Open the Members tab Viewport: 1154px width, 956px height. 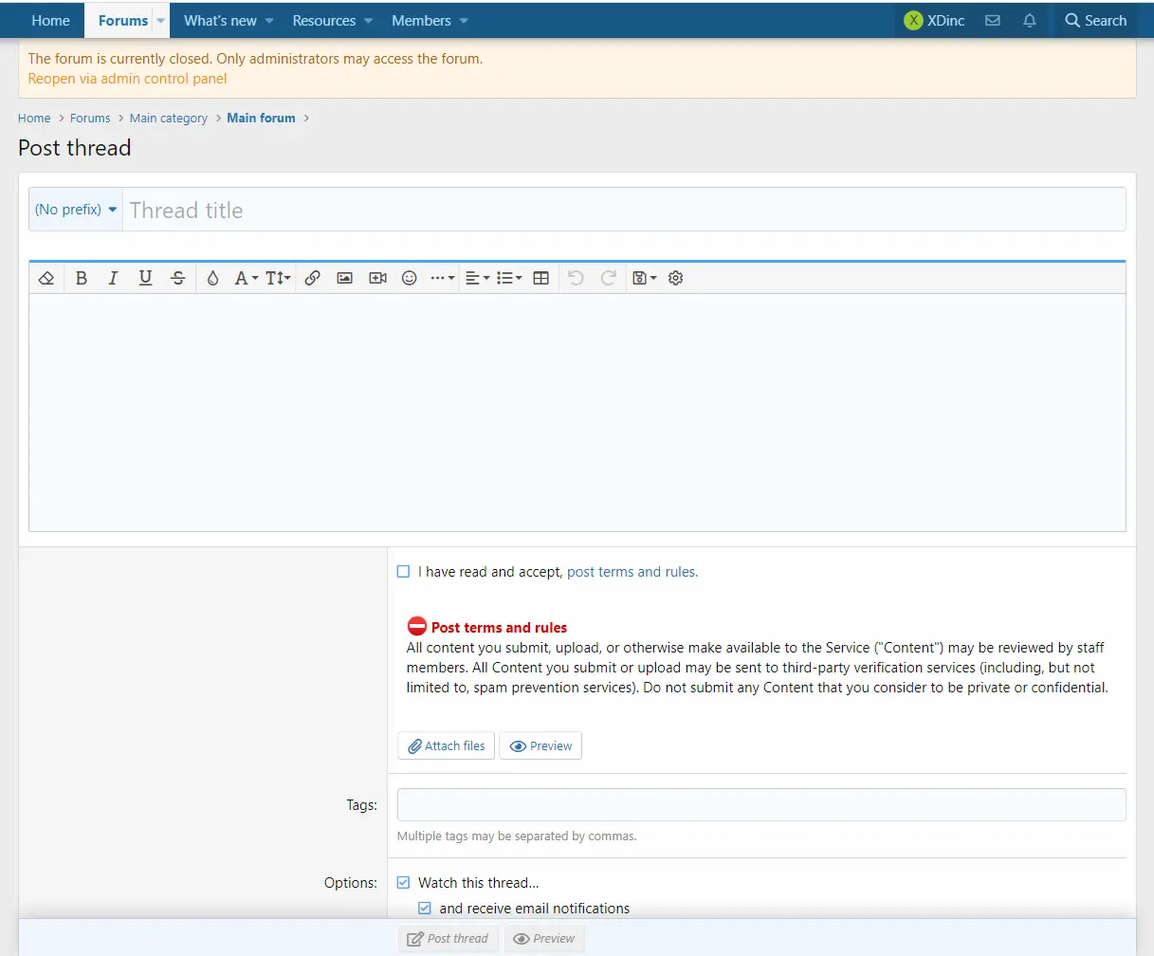(421, 20)
